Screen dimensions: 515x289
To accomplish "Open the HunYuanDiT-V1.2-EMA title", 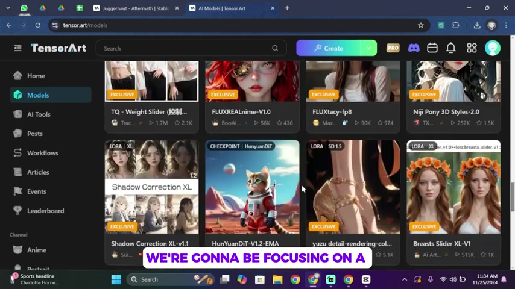I will (245, 244).
